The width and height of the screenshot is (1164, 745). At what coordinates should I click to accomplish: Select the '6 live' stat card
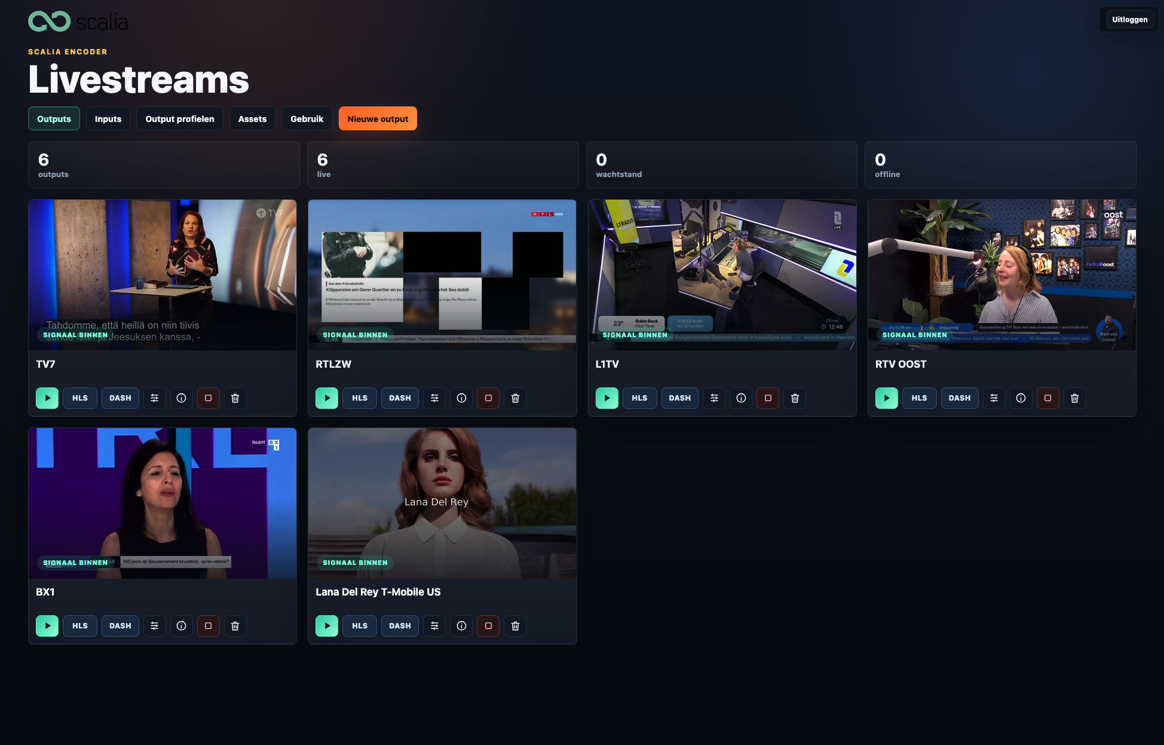pyautogui.click(x=443, y=165)
